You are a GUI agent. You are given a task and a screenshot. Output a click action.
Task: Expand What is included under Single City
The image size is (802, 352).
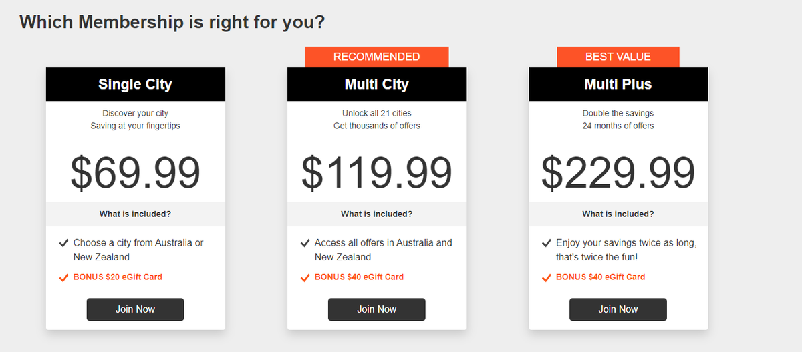(x=136, y=214)
